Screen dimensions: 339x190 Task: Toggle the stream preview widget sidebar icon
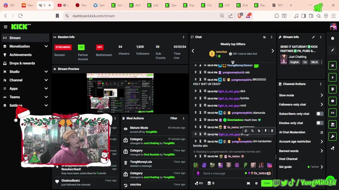(x=333, y=65)
